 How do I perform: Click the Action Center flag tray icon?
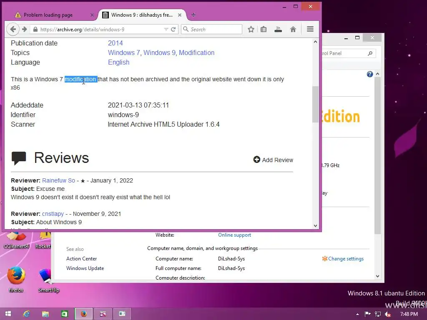[368, 314]
